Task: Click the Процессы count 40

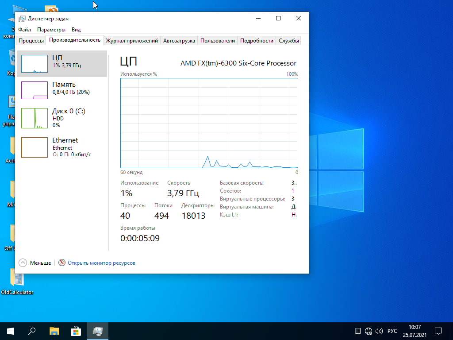Action: point(125,216)
